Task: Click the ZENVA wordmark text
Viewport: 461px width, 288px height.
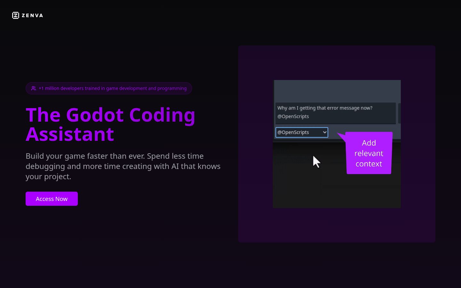Action: tap(32, 15)
